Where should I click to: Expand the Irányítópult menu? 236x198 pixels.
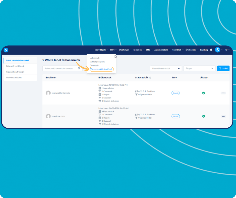pos(101,50)
